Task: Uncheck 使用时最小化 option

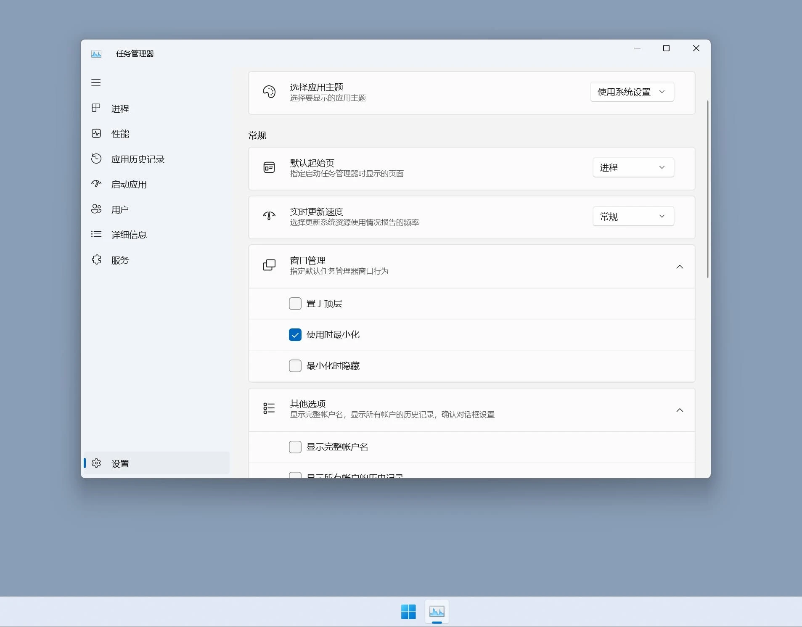Action: 295,334
